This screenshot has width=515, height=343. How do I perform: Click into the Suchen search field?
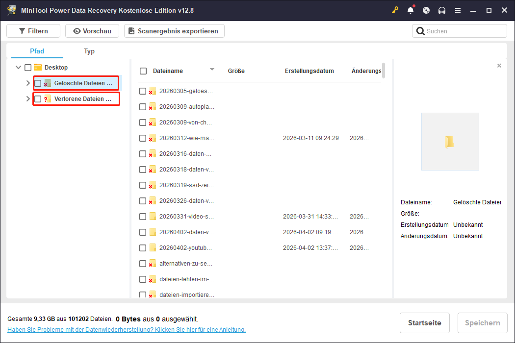459,31
